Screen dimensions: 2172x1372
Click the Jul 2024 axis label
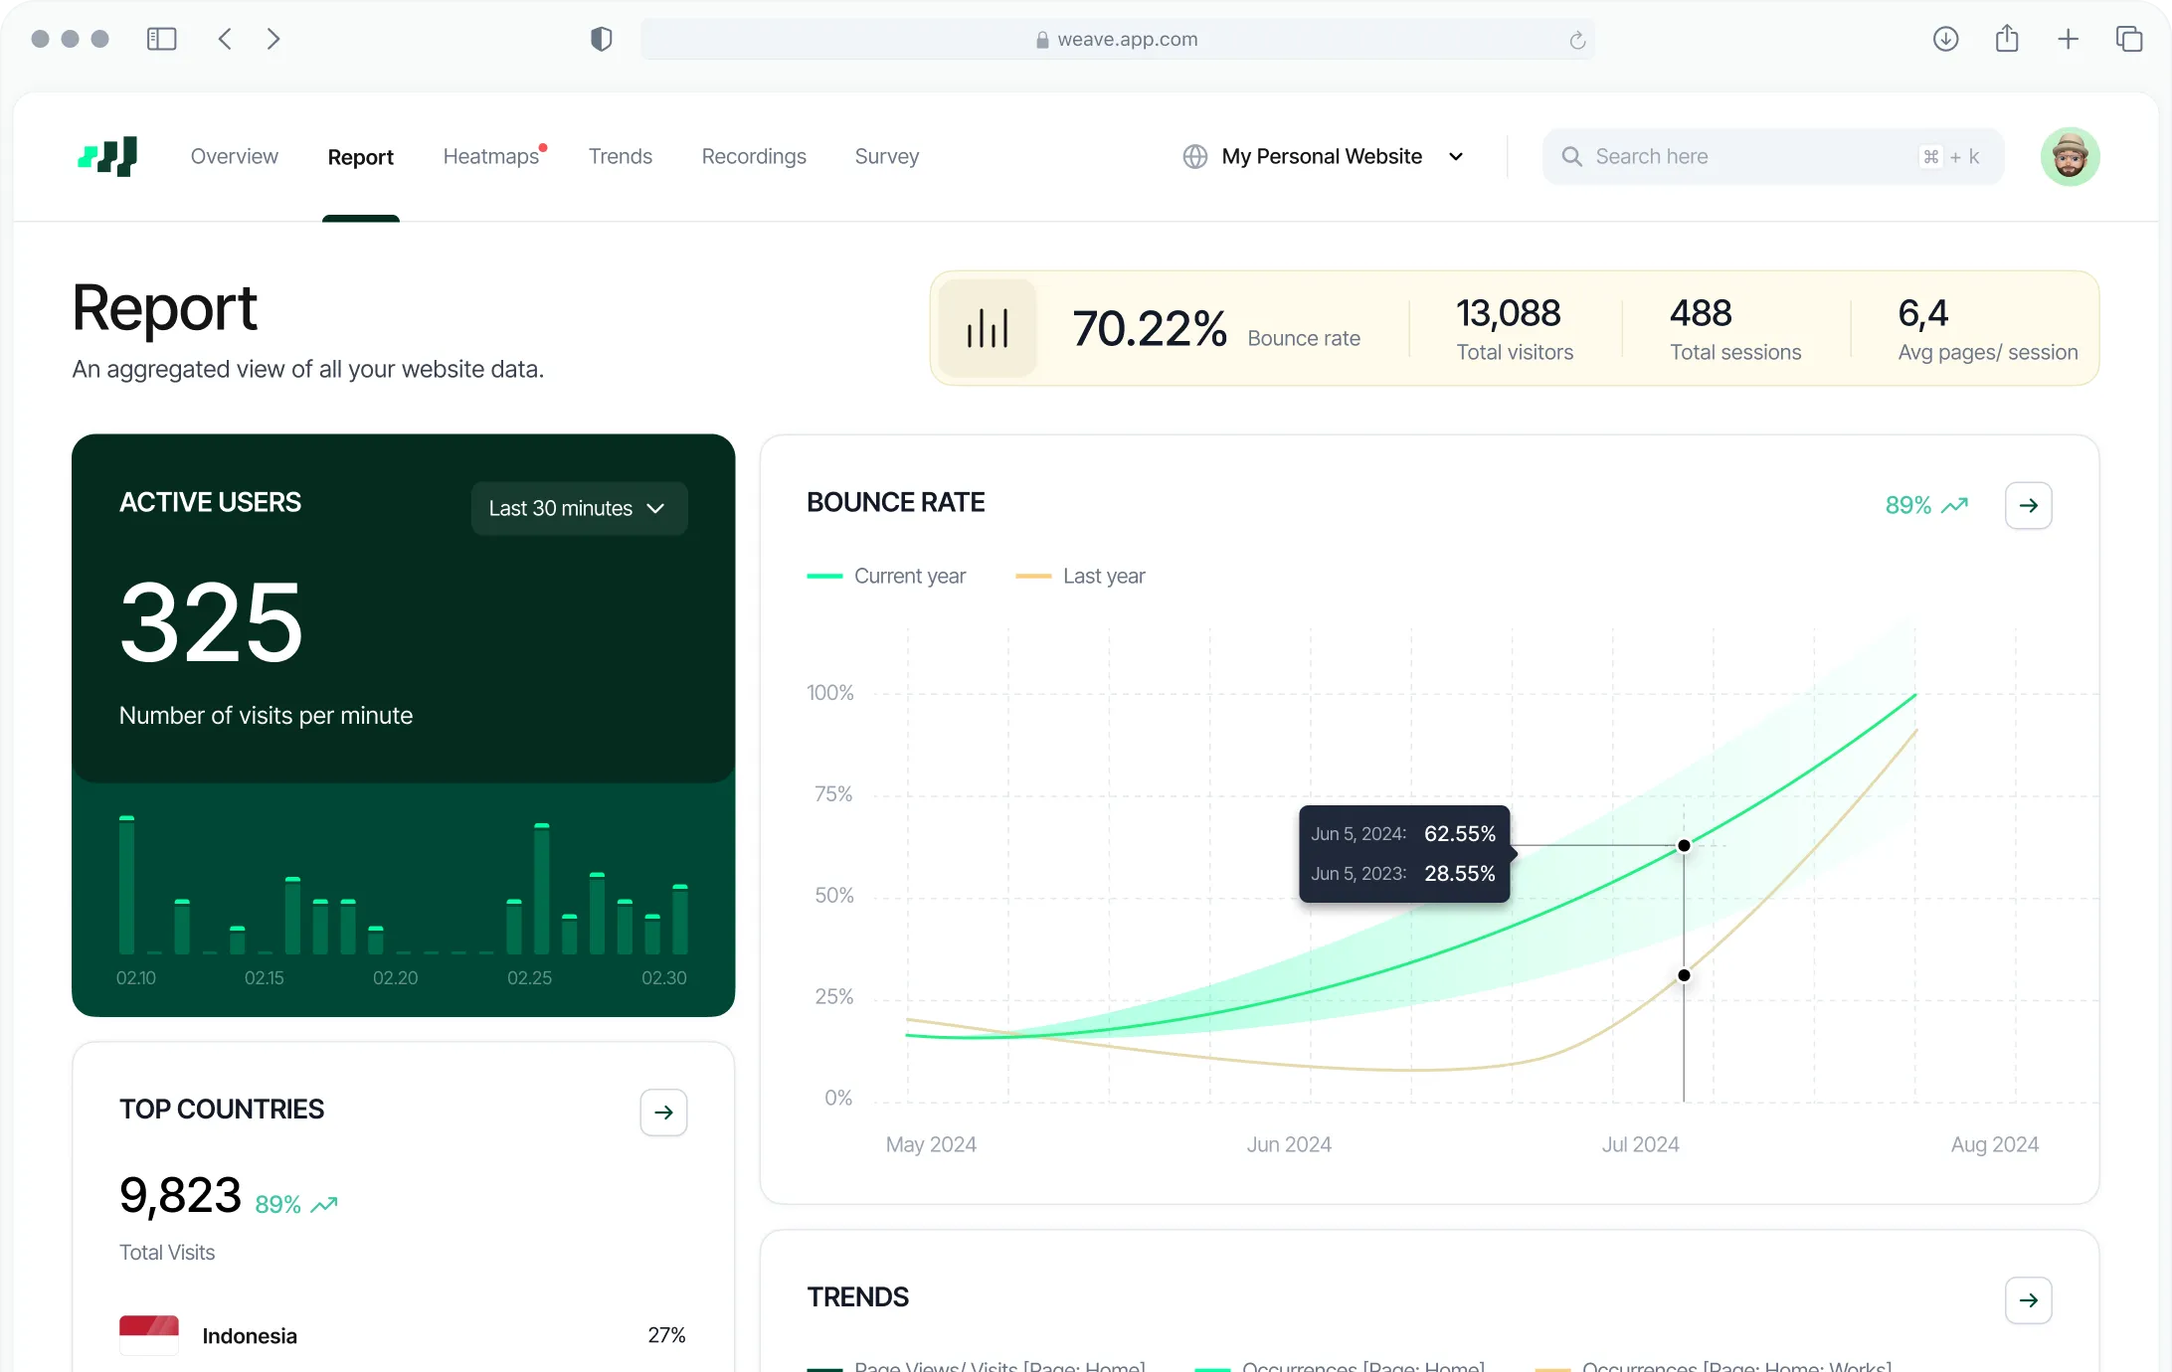[1640, 1144]
